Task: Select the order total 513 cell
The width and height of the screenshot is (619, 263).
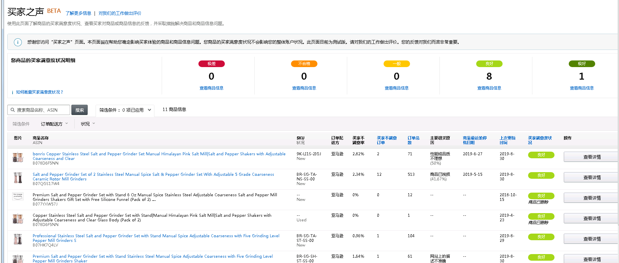Action: [x=411, y=174]
